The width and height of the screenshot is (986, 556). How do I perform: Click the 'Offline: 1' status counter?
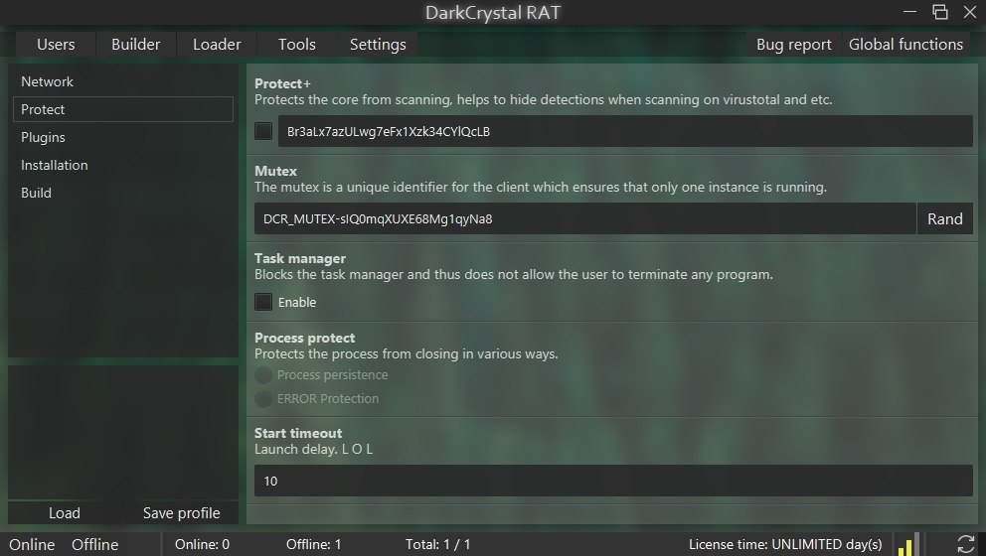coord(313,545)
